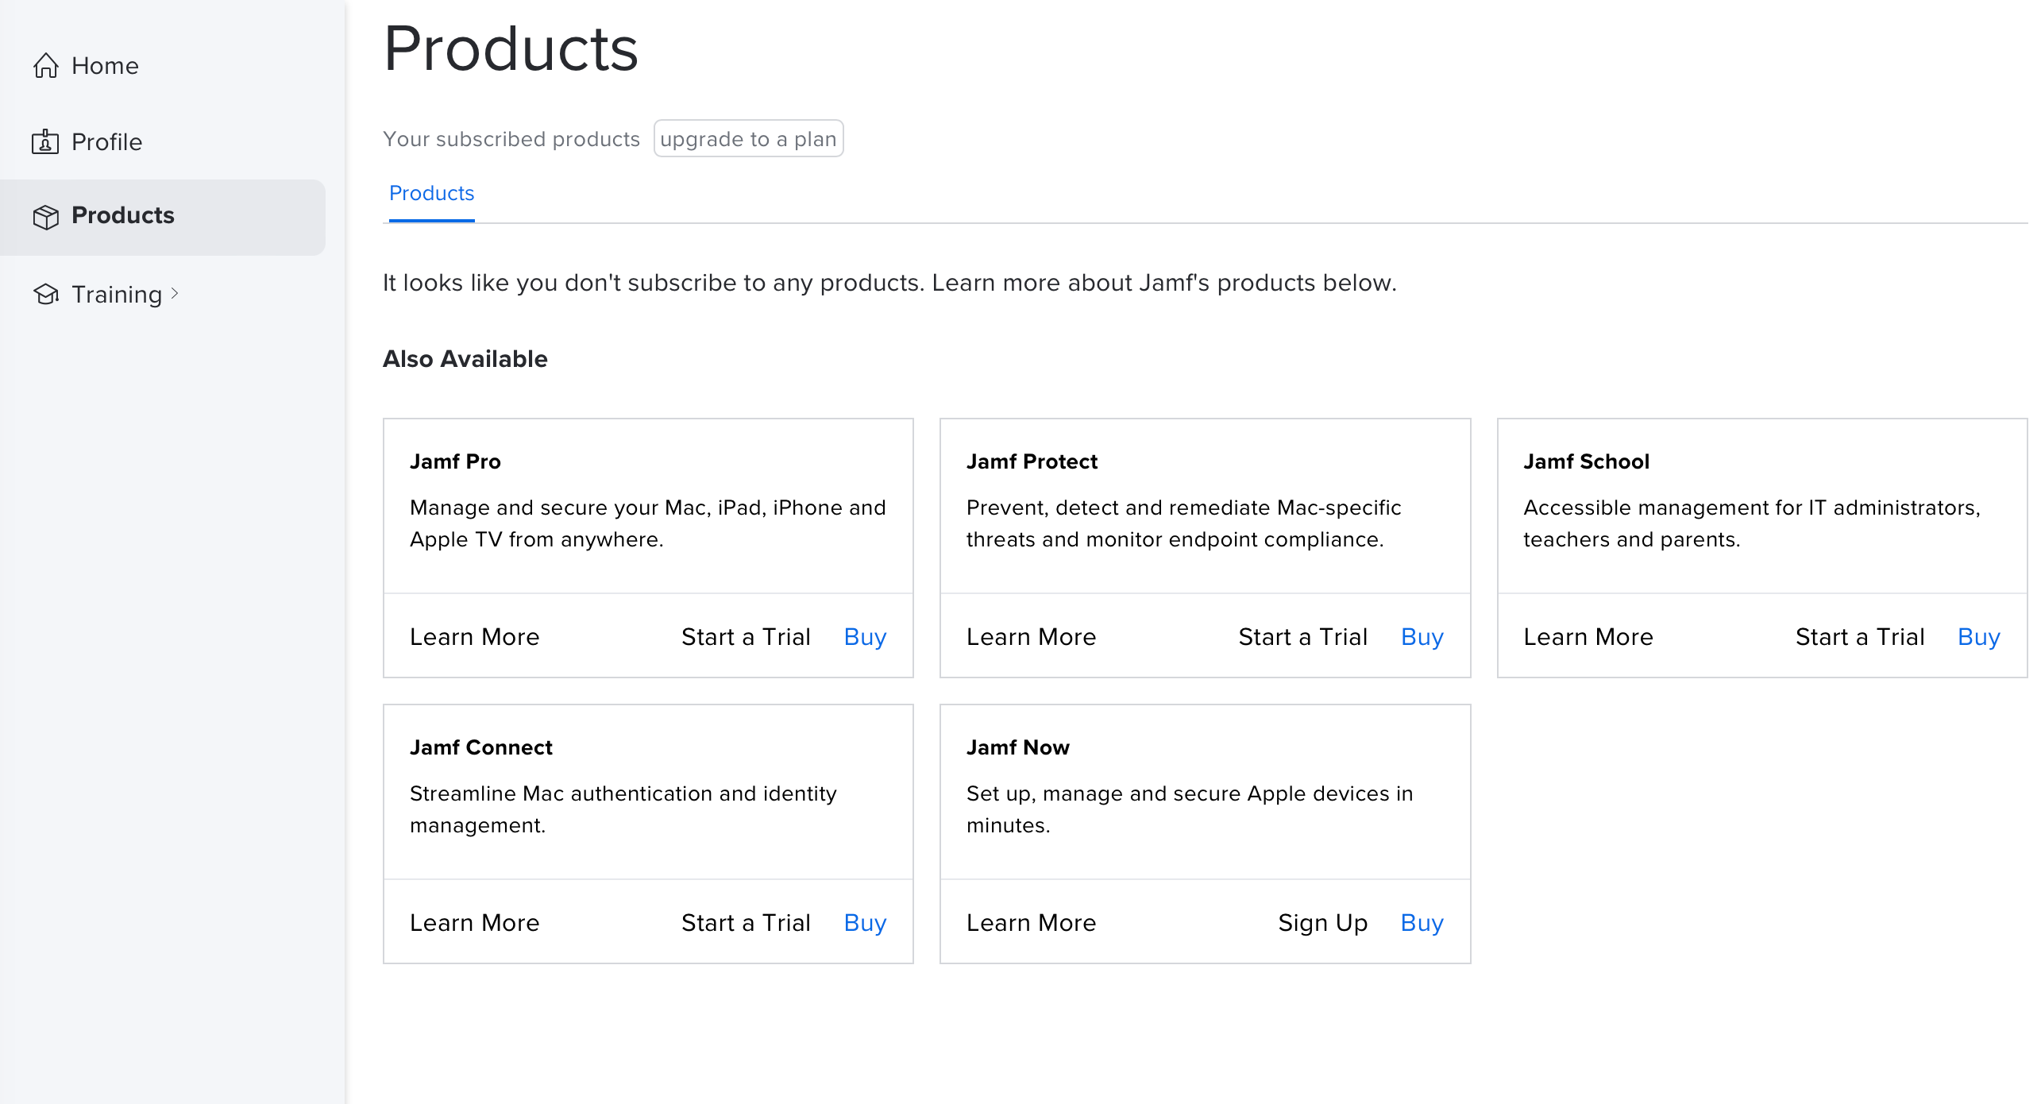Buy Jamf Now
2041x1104 pixels.
tap(1422, 923)
